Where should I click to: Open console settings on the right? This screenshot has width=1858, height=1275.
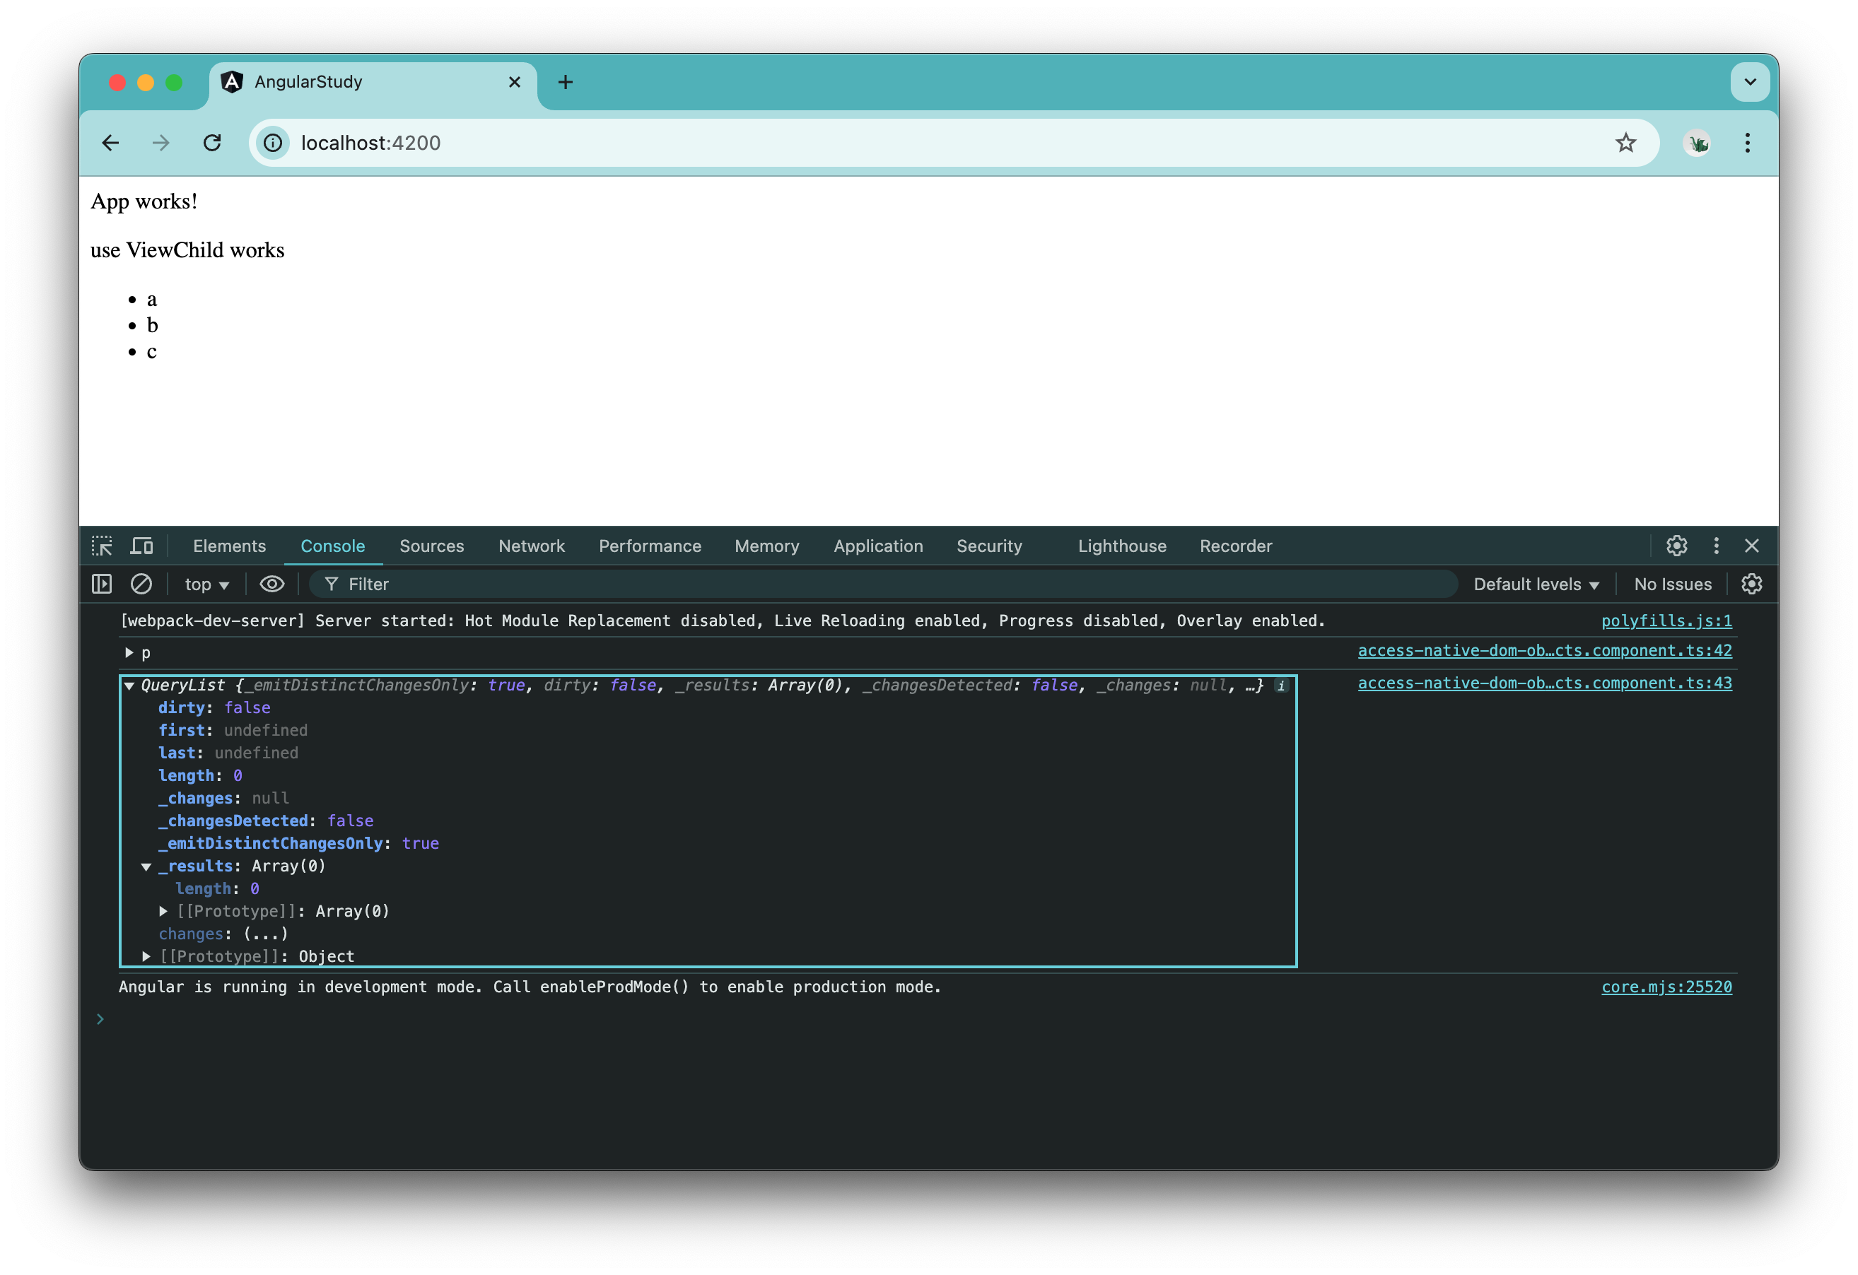pos(1751,584)
